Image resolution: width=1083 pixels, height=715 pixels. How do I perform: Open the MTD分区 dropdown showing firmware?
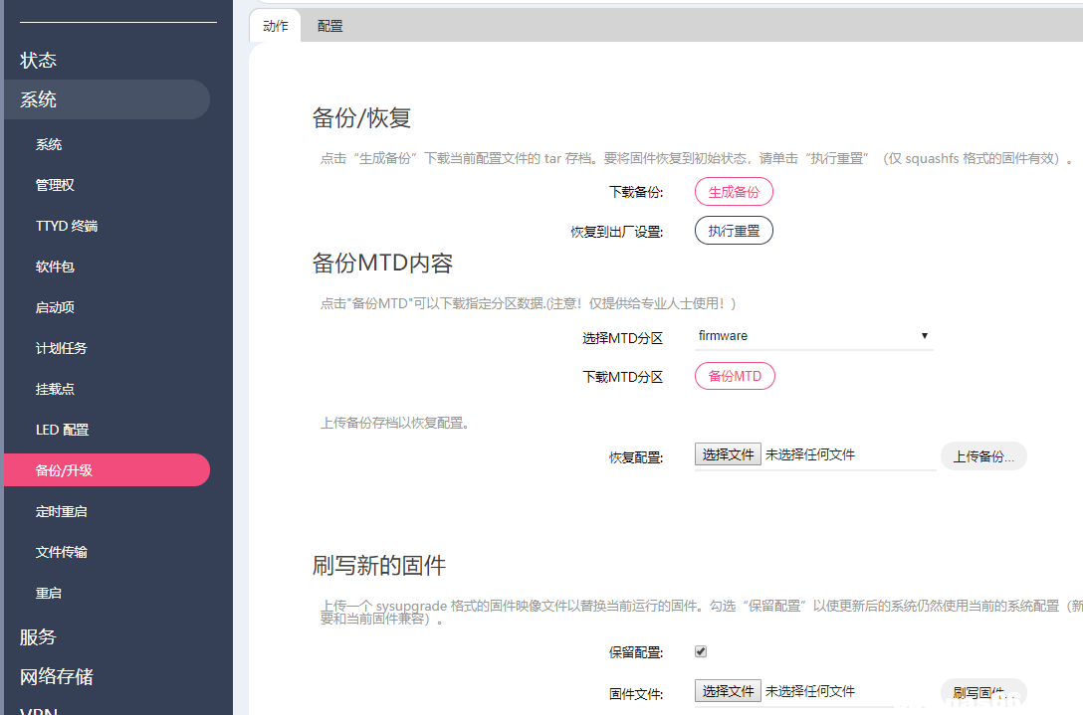[x=814, y=336]
